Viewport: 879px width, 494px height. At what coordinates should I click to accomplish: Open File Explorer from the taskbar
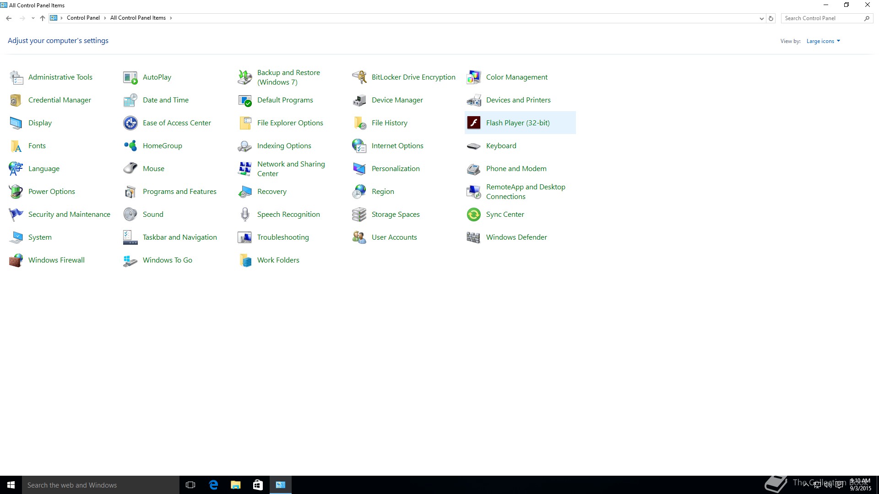(235, 485)
